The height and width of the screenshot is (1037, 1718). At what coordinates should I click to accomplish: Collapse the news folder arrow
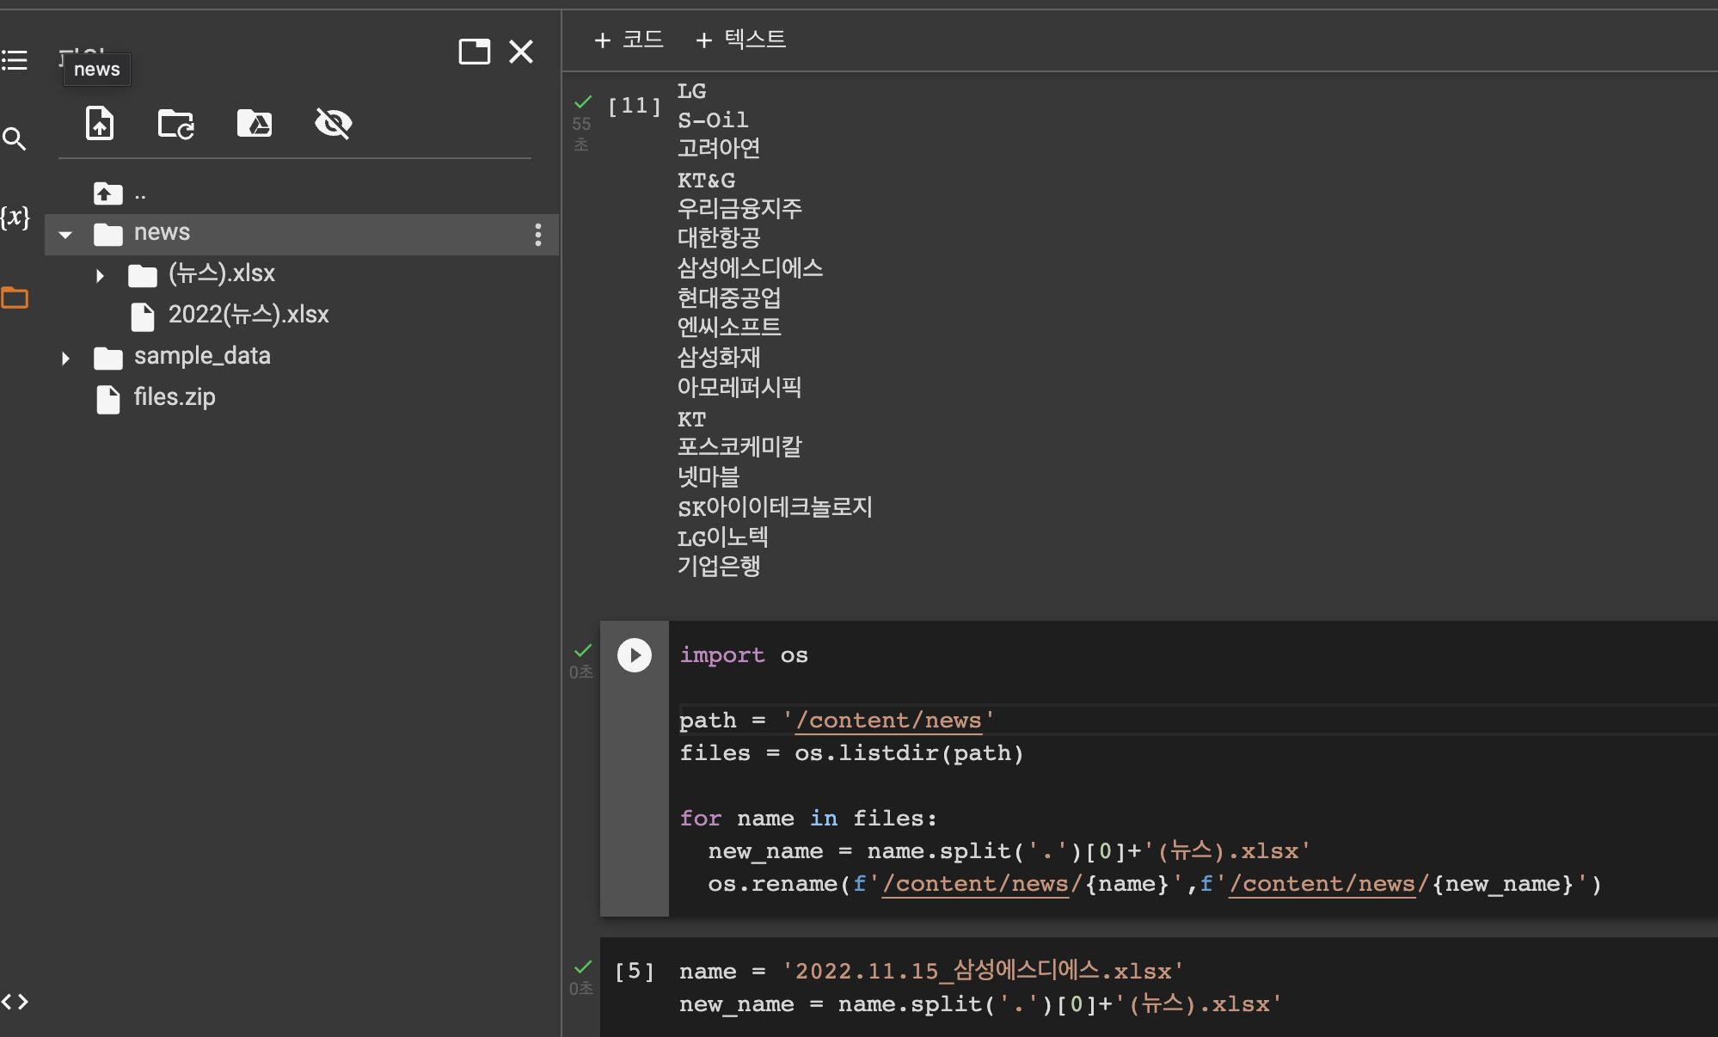pyautogui.click(x=65, y=234)
